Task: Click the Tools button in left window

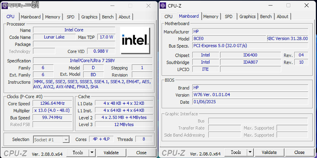Action: click(78, 153)
